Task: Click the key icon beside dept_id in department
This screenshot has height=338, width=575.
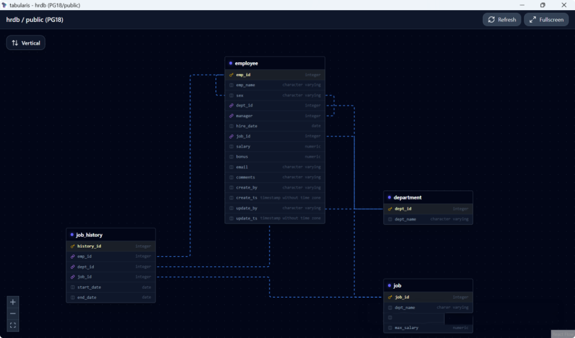Action: 390,209
